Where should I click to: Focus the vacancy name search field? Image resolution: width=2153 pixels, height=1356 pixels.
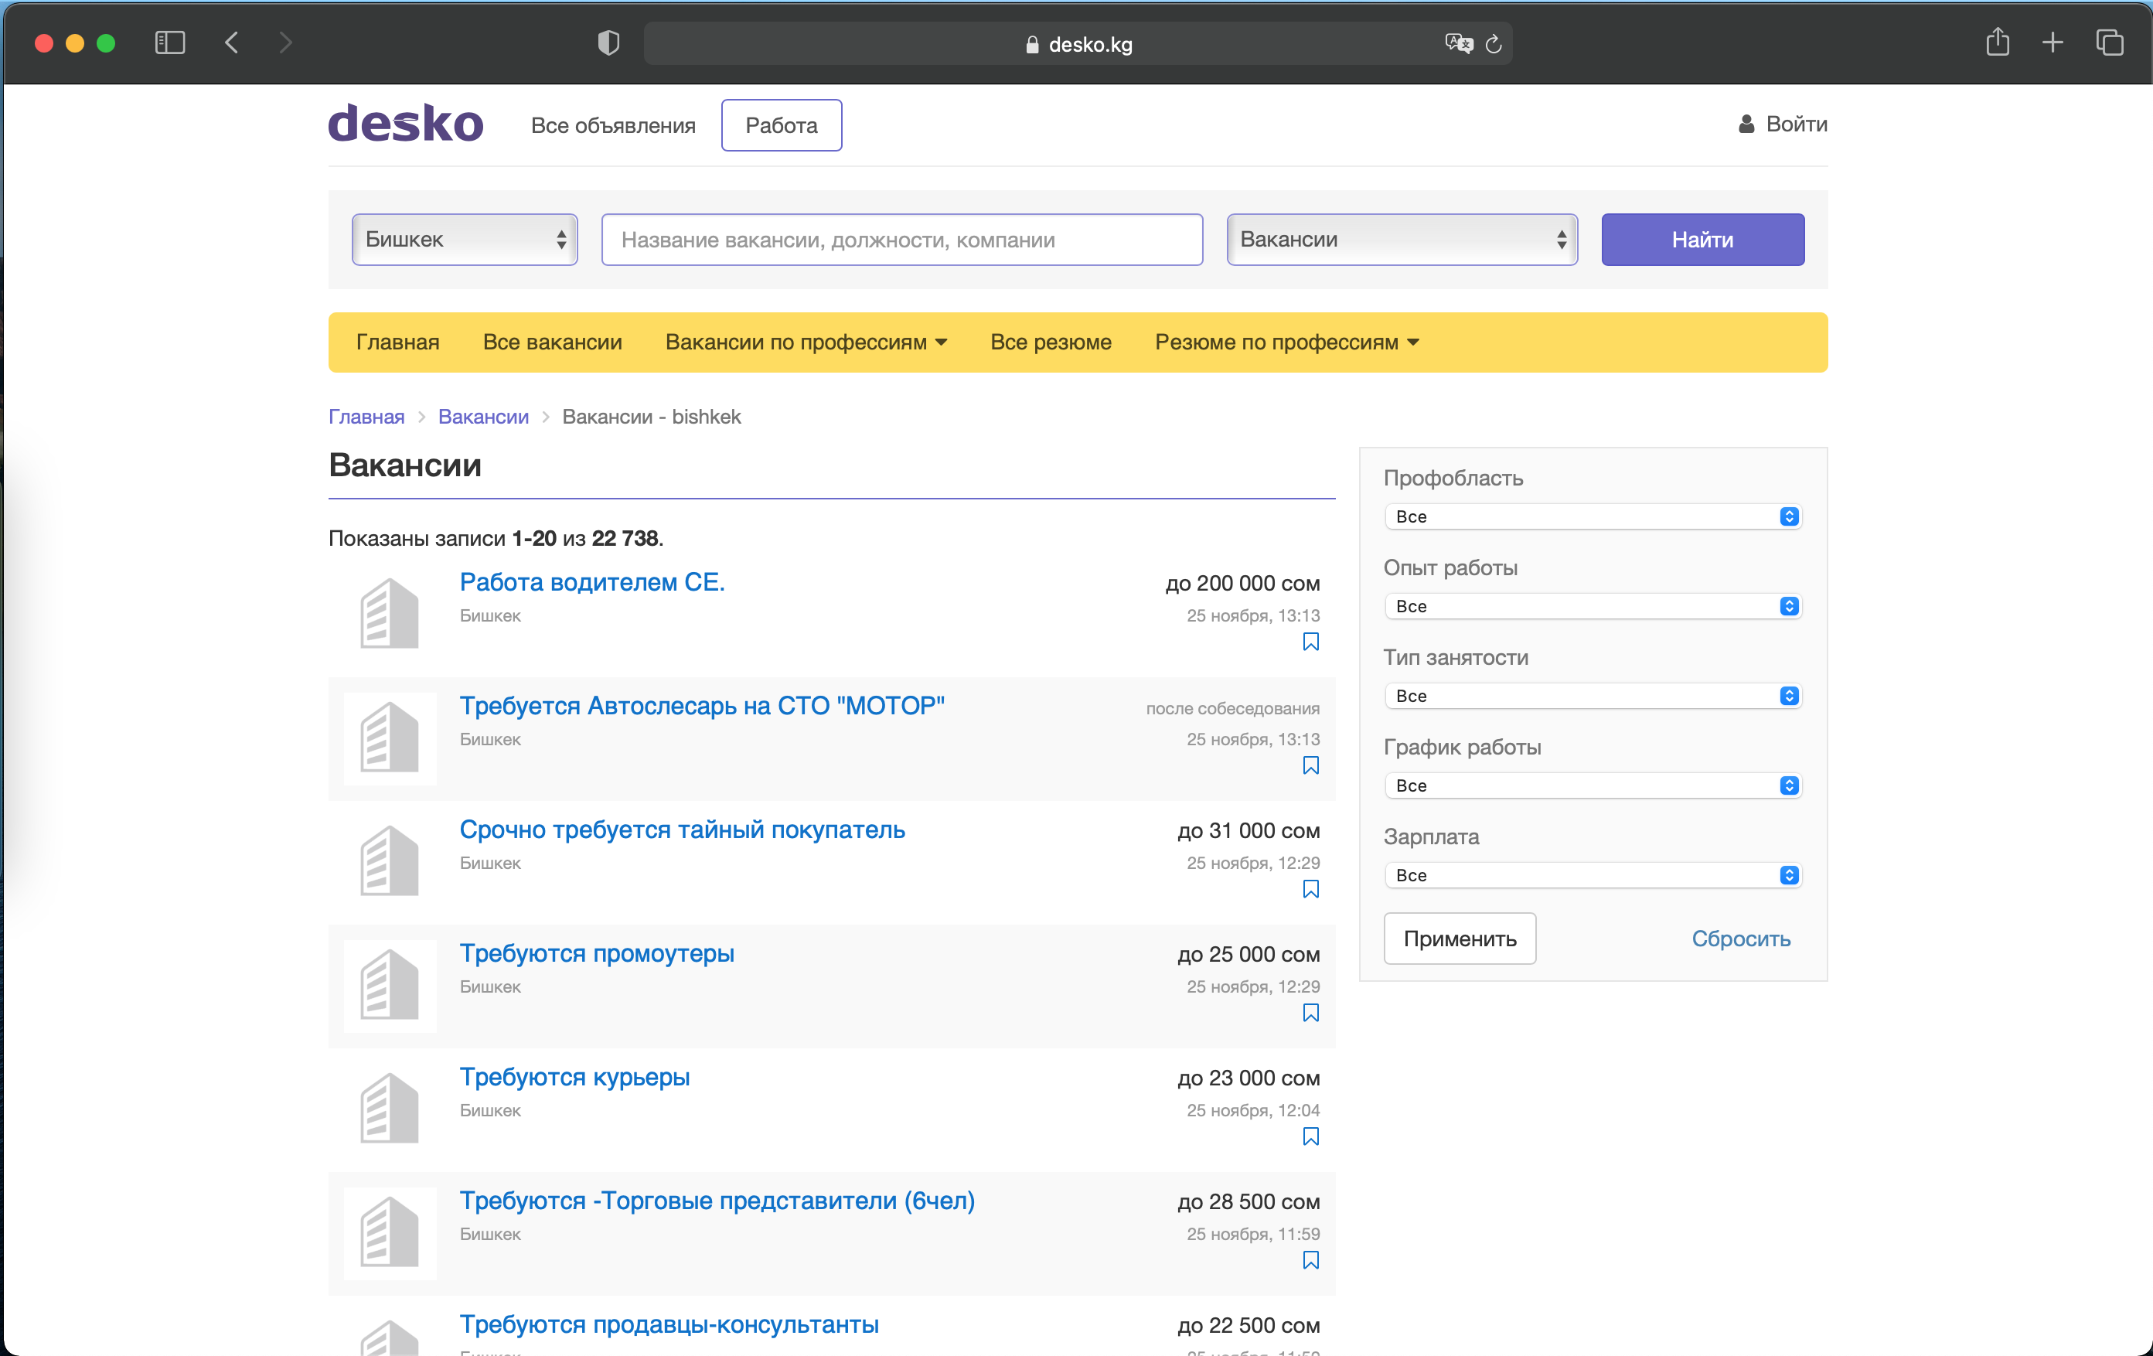pos(902,240)
